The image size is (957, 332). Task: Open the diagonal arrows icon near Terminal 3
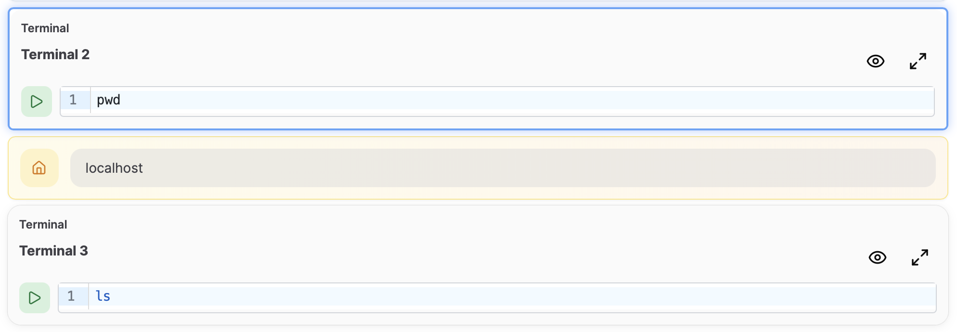[920, 256]
